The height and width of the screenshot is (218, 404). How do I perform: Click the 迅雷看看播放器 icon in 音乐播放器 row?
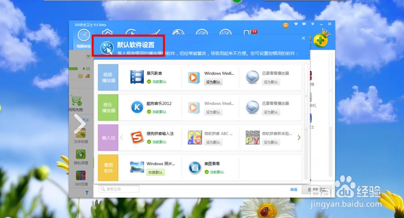coord(252,107)
